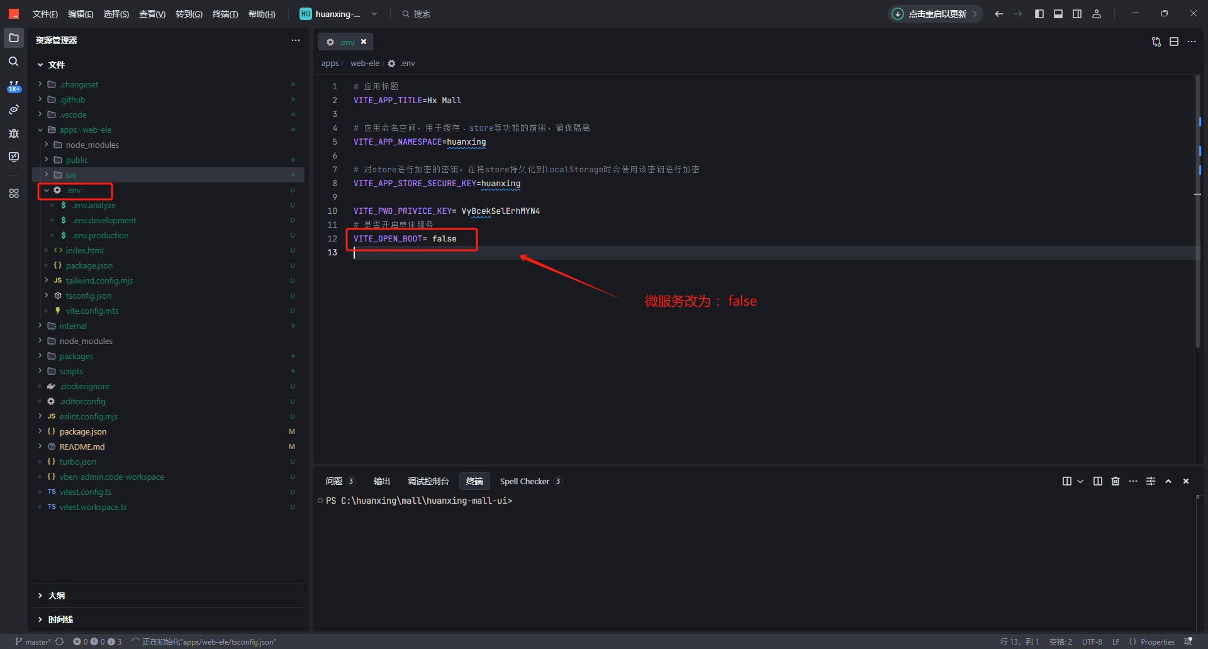The height and width of the screenshot is (649, 1208).
Task: Toggle the secondary sidebar layout
Action: coord(1077,14)
